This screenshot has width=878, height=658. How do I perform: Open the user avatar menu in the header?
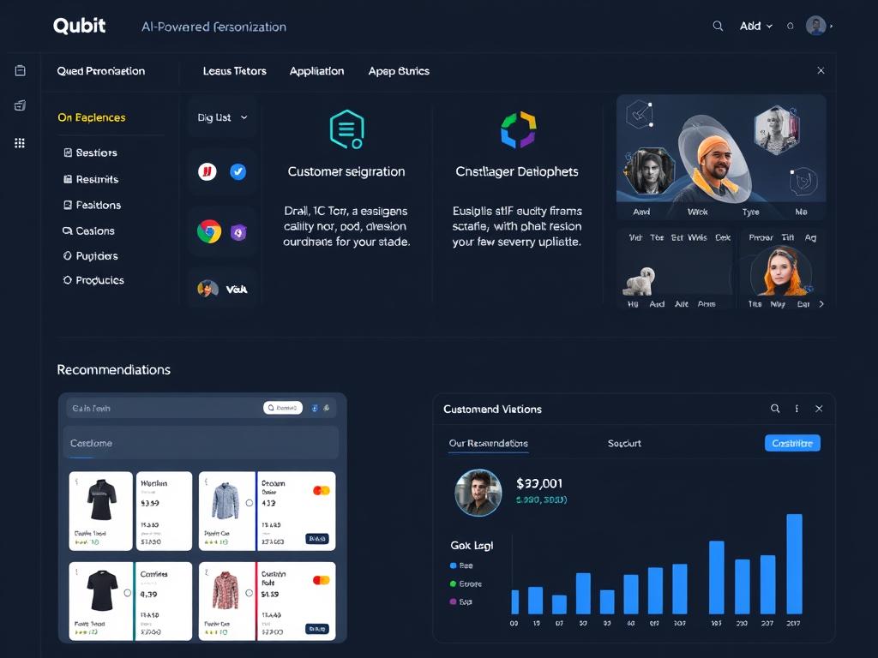click(815, 26)
